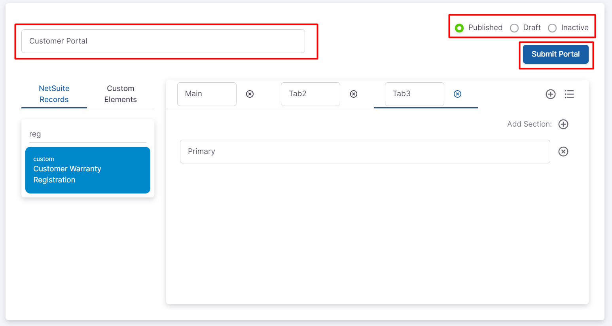
Task: Focus the record search field containing reg
Action: coord(87,134)
